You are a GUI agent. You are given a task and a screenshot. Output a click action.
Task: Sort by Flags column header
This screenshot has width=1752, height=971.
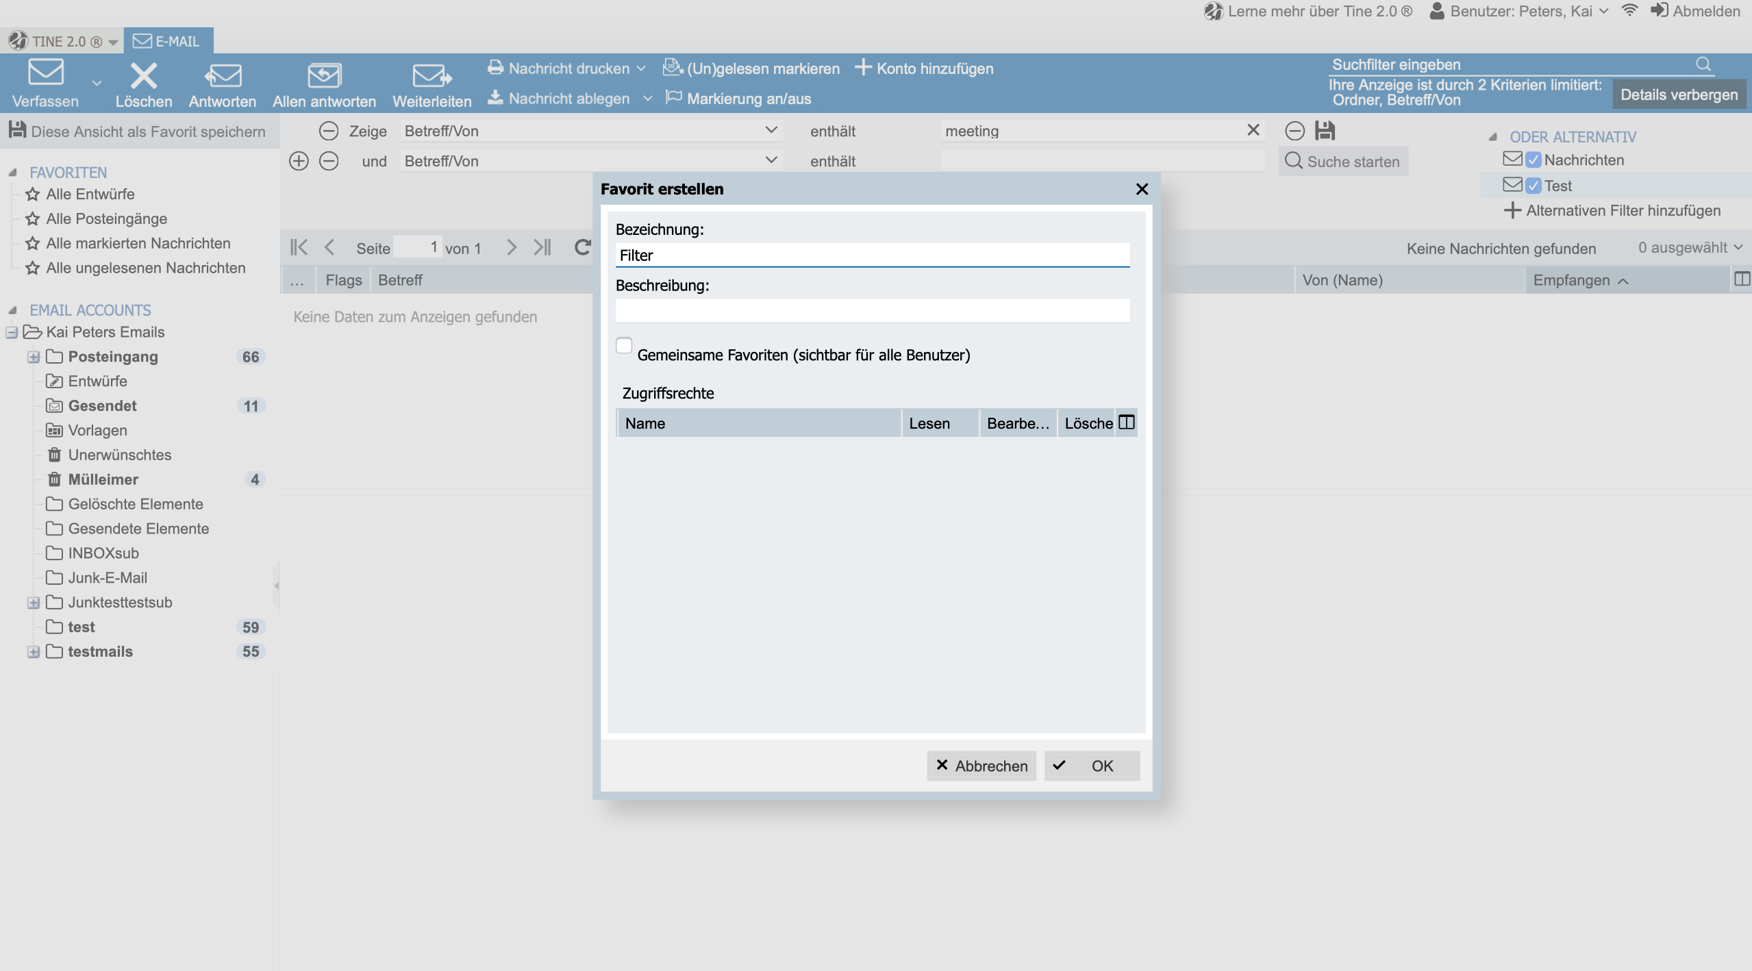coord(343,280)
